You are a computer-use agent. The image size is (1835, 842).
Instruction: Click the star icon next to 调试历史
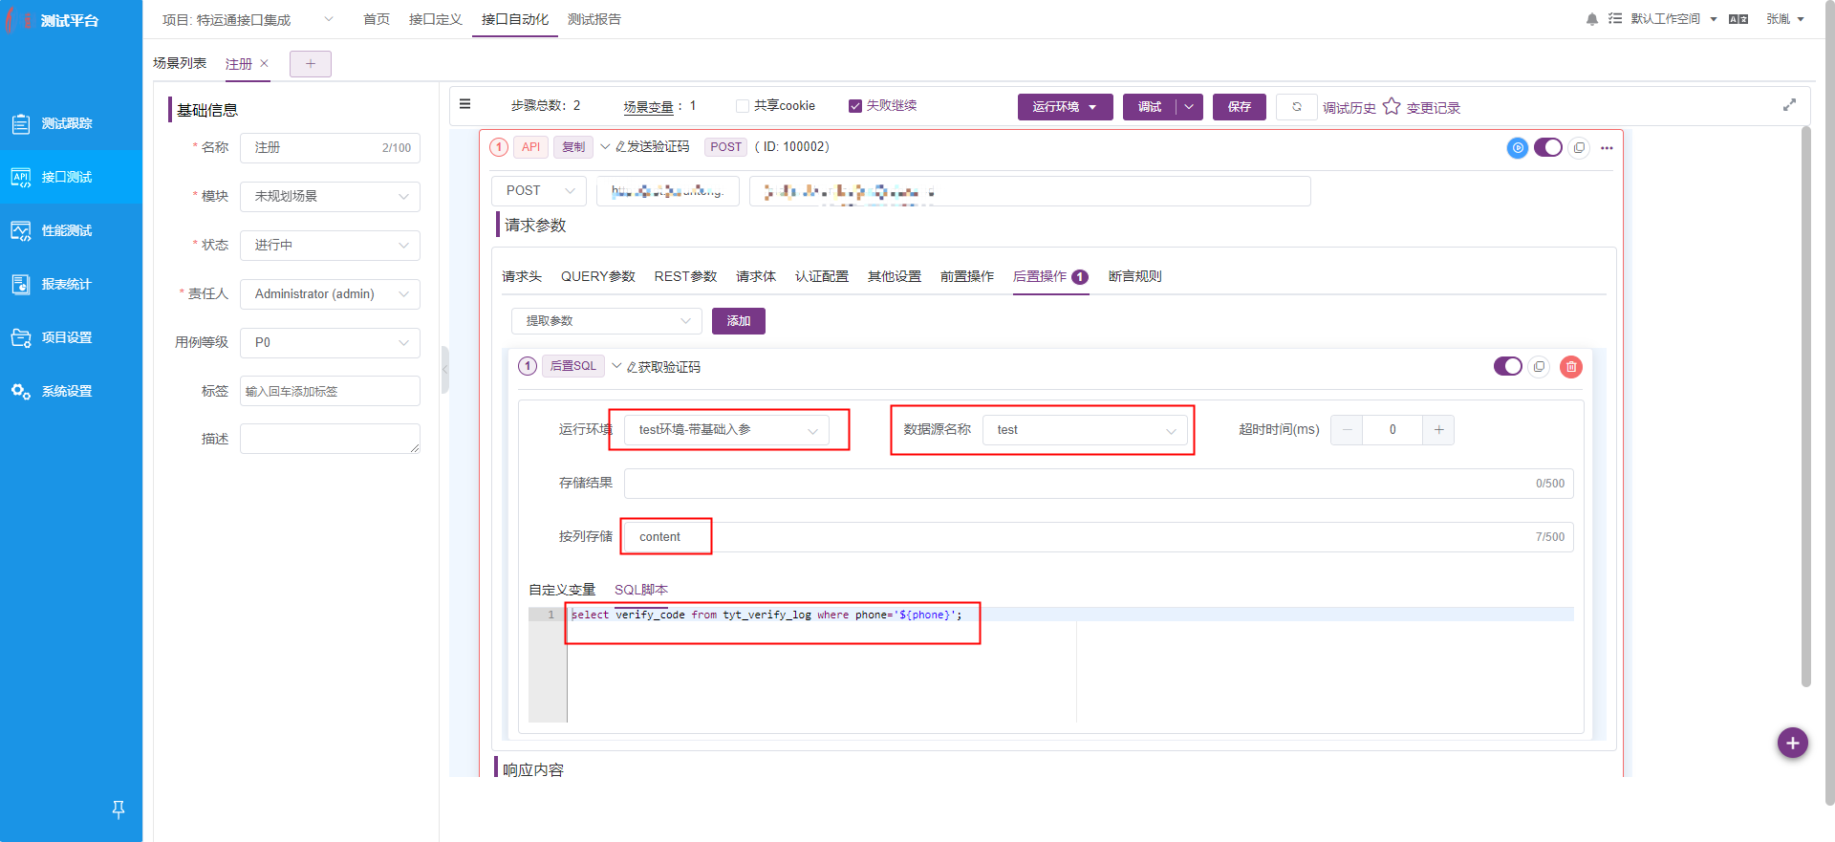click(x=1392, y=106)
